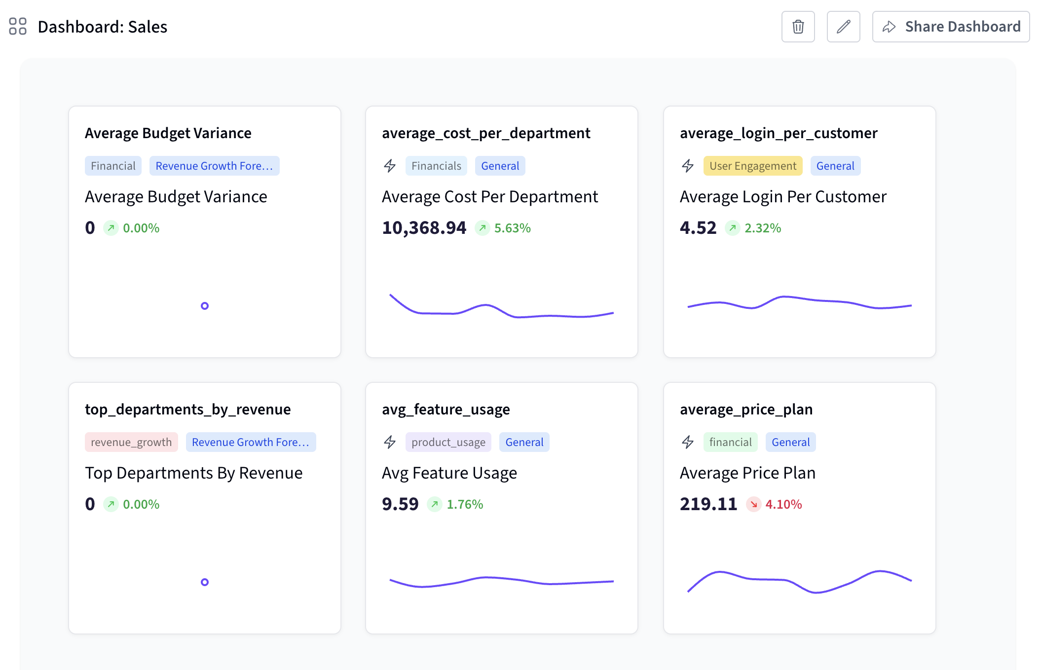The image size is (1040, 670).
Task: Open the average_login_per_customer card title
Action: (779, 133)
